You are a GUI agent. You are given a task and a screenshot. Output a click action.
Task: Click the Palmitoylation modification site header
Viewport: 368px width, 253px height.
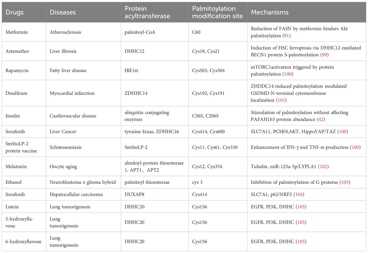(217, 12)
